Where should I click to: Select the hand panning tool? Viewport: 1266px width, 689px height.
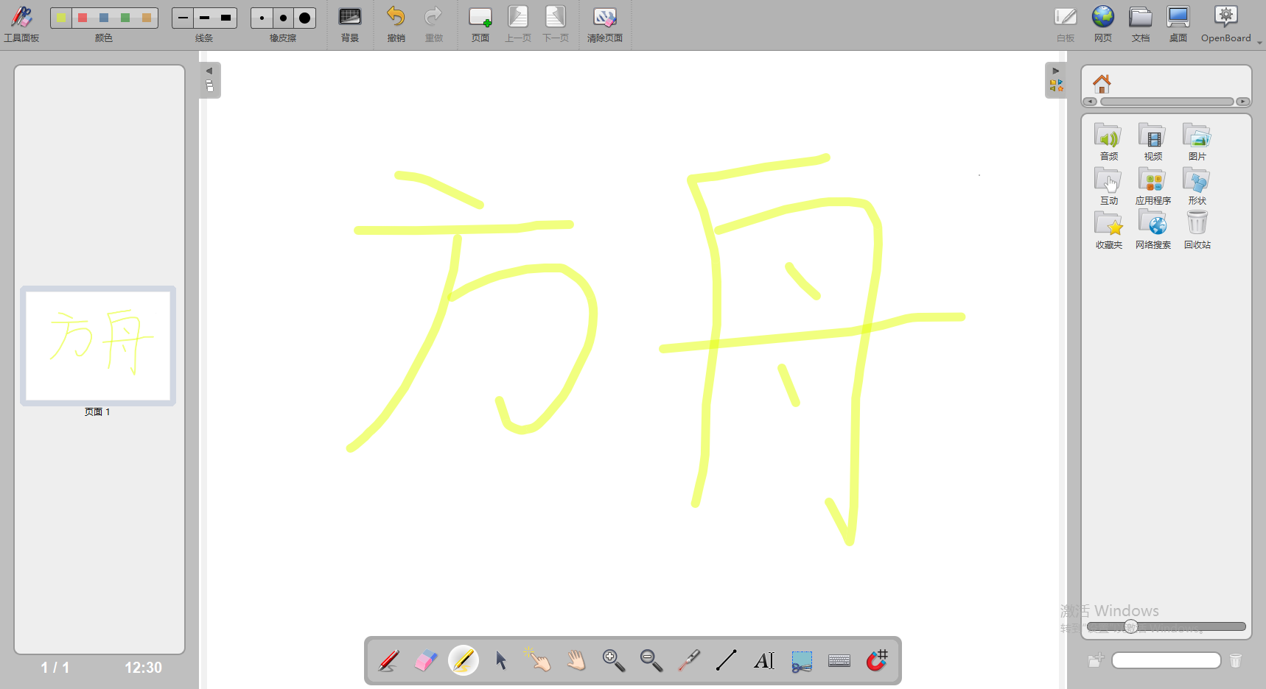click(x=576, y=660)
